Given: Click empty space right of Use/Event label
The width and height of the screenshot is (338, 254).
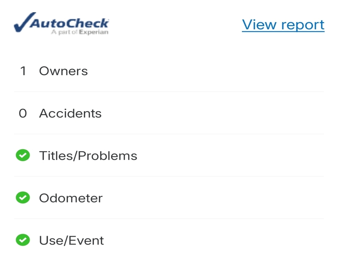Looking at the screenshot, I should coord(211,240).
